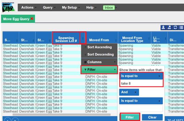
Task: Expand the second 'Is equal to' operator dropdown
Action: point(141,101)
